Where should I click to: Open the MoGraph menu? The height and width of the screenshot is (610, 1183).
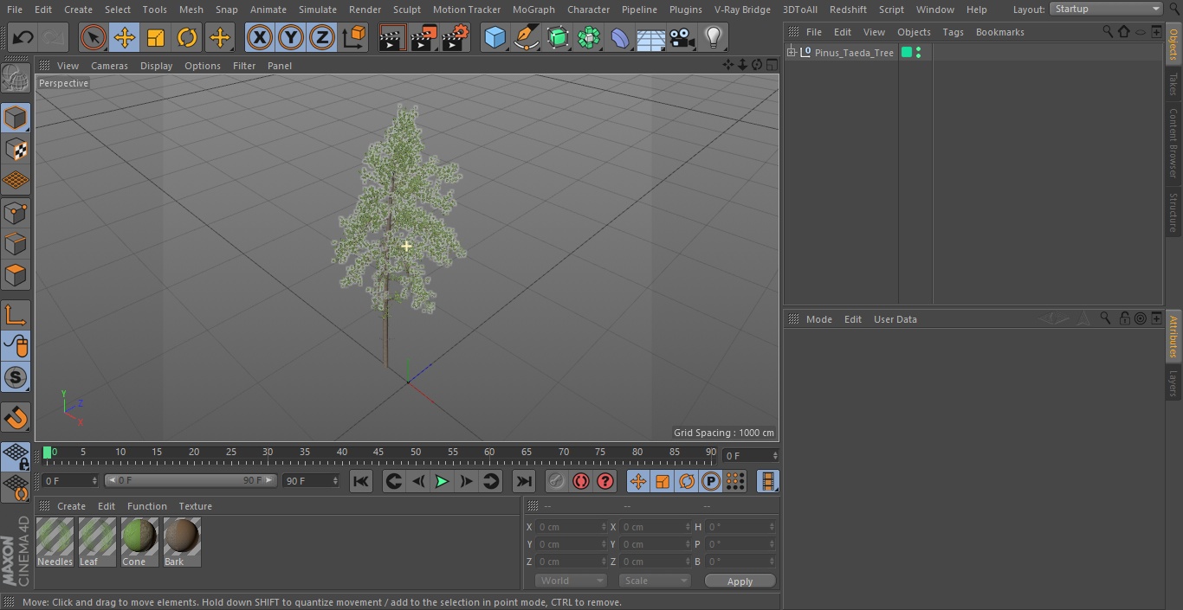click(x=533, y=10)
